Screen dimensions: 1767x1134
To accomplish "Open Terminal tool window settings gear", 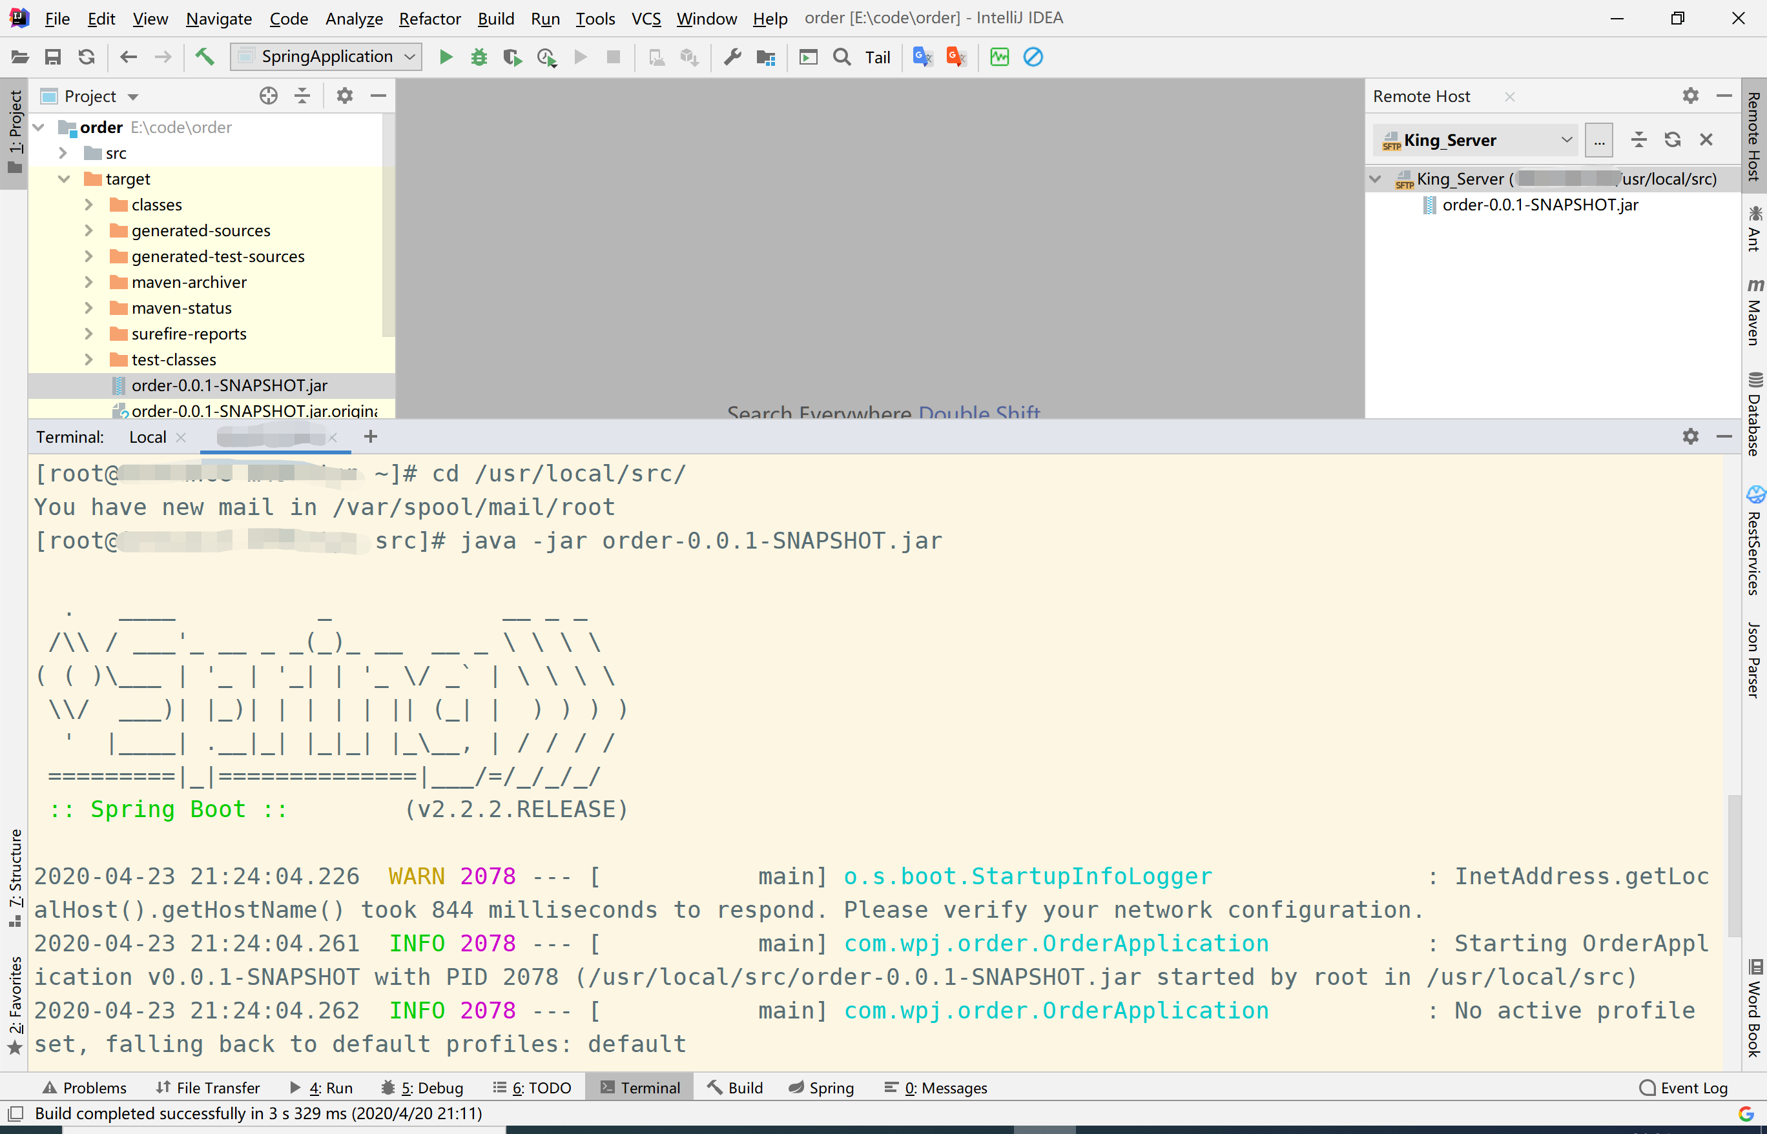I will point(1690,436).
